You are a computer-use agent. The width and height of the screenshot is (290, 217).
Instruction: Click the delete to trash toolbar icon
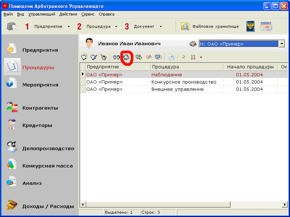point(104,57)
